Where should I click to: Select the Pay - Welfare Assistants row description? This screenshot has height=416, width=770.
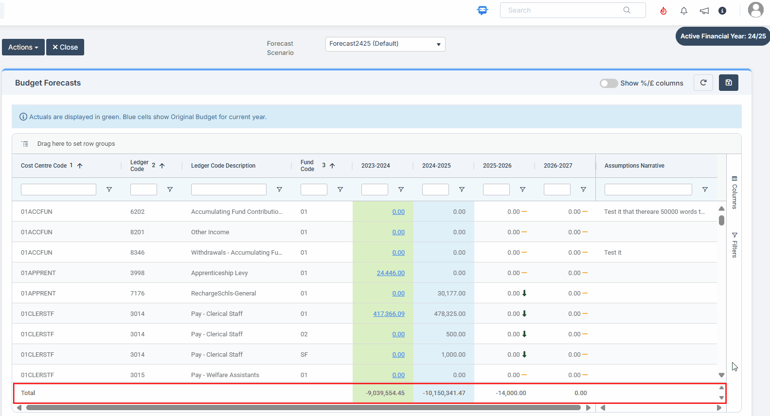coord(225,375)
